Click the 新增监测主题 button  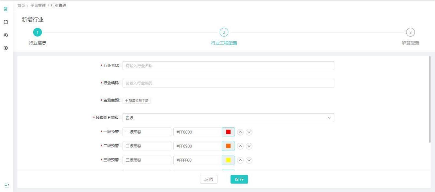[137, 101]
